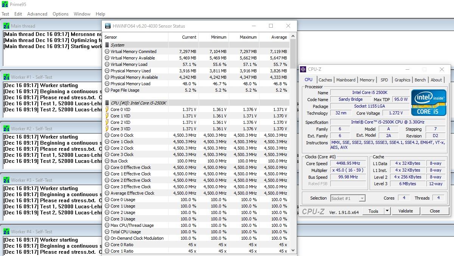Viewport: 454px width, 256px height.
Task: Open the Advanced menu in Prime95
Action: coord(37,14)
